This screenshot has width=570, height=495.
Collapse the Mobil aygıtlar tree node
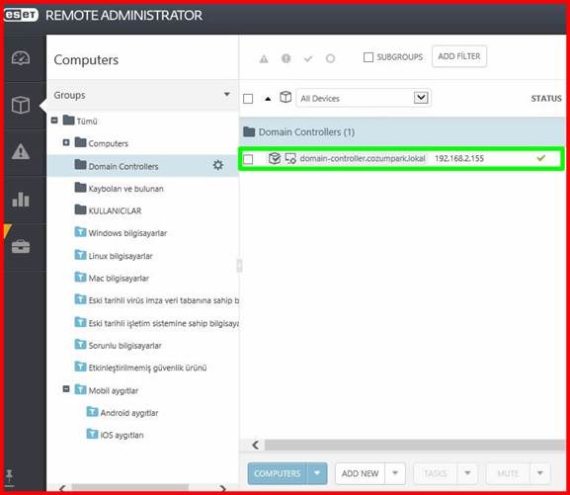tap(66, 389)
